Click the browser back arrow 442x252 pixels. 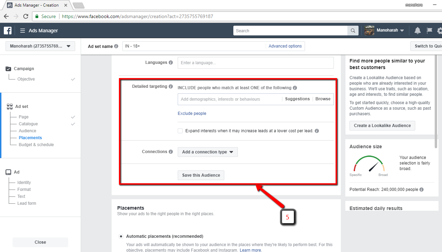[6, 16]
